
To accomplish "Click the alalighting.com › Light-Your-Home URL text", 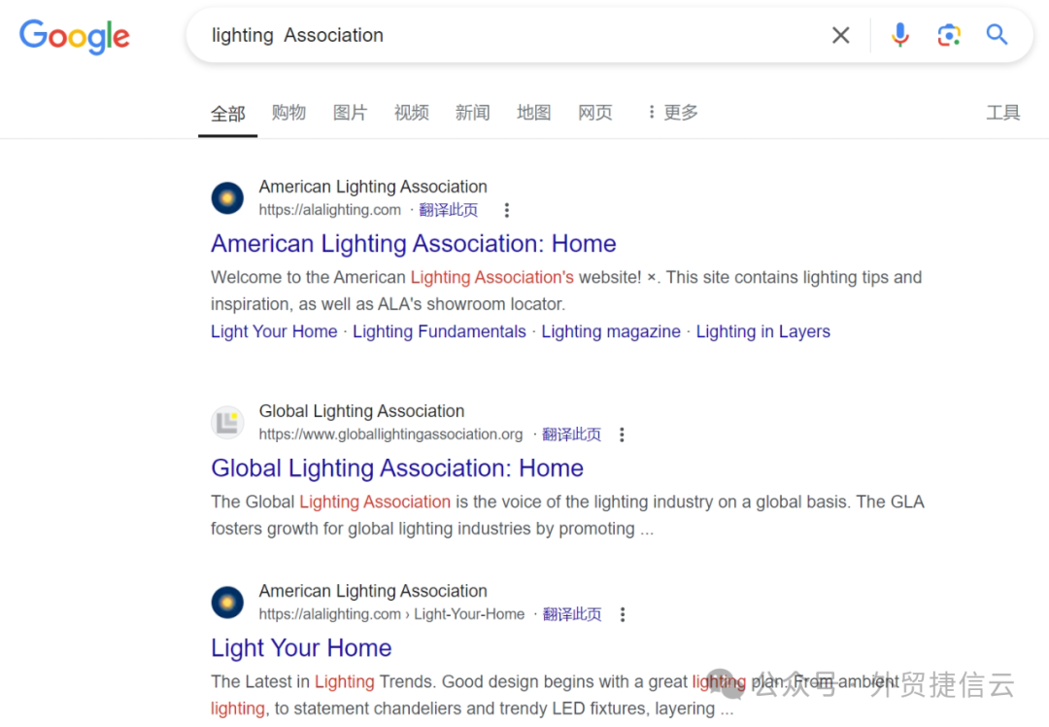I will (392, 614).
